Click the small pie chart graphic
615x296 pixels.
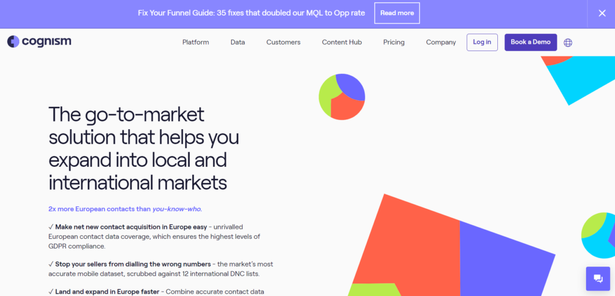point(342,97)
